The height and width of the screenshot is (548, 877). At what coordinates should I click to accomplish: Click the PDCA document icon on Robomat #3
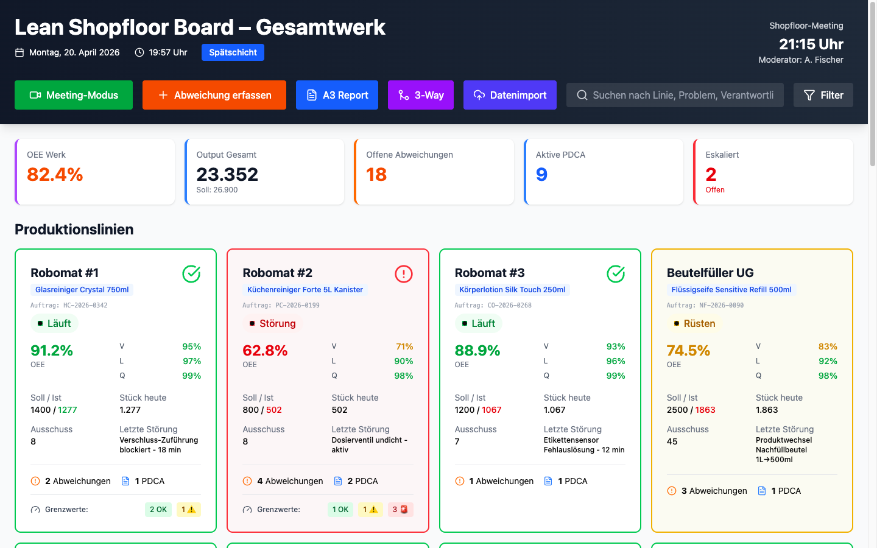pos(549,481)
